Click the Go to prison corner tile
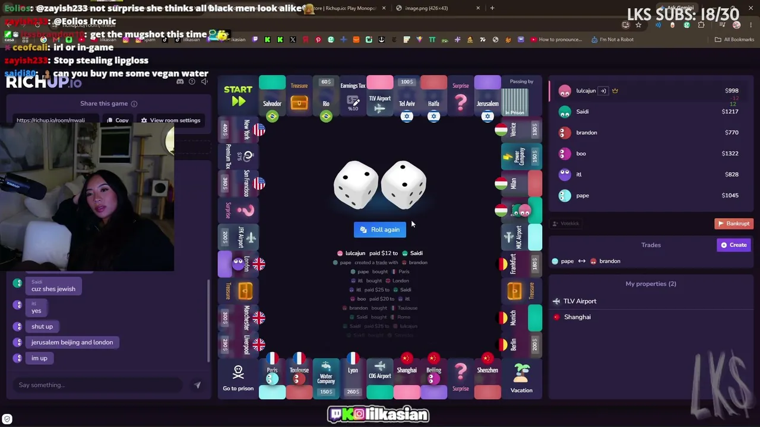 [238, 378]
